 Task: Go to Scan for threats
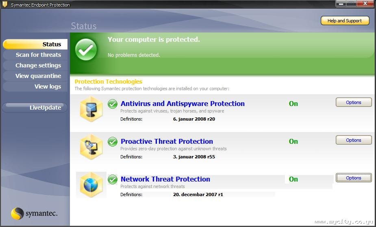(35, 55)
